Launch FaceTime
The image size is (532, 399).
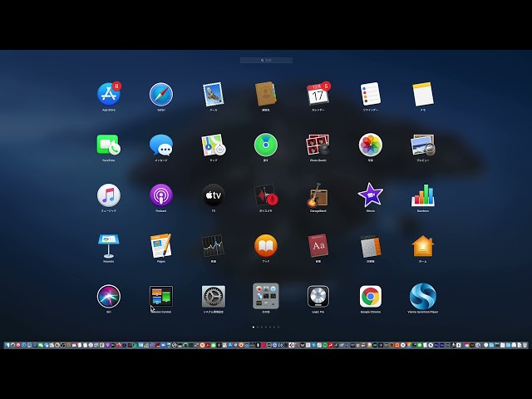click(x=109, y=145)
